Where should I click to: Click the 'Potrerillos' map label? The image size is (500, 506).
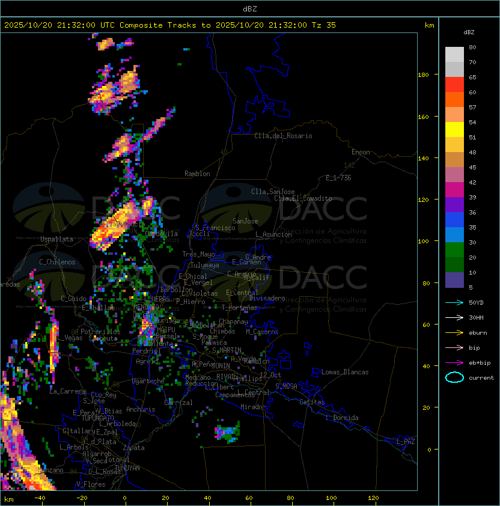(x=100, y=332)
